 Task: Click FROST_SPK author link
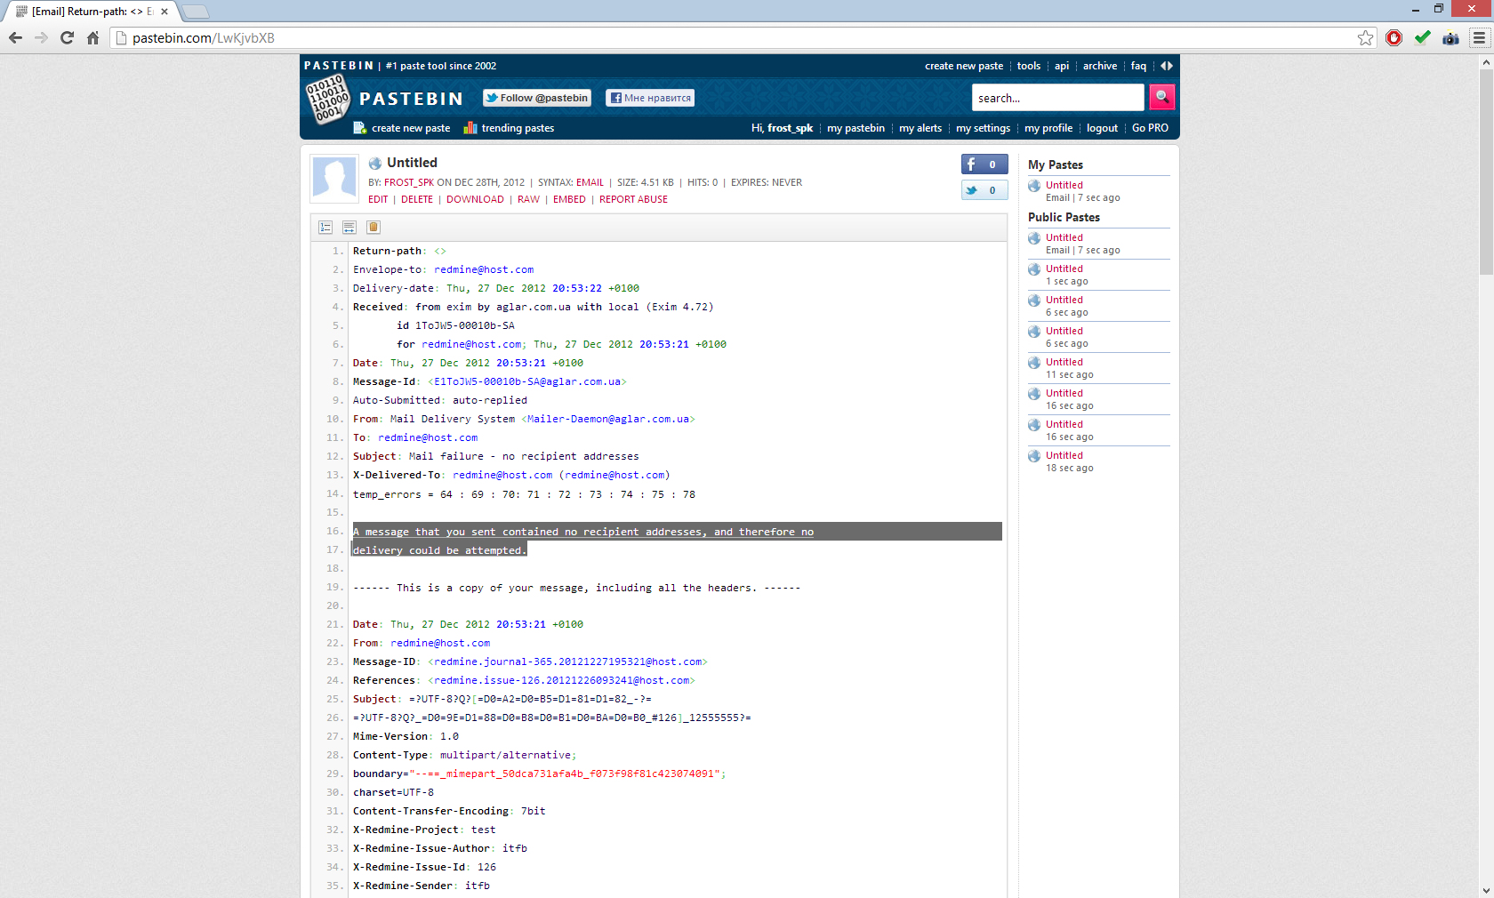tap(409, 182)
